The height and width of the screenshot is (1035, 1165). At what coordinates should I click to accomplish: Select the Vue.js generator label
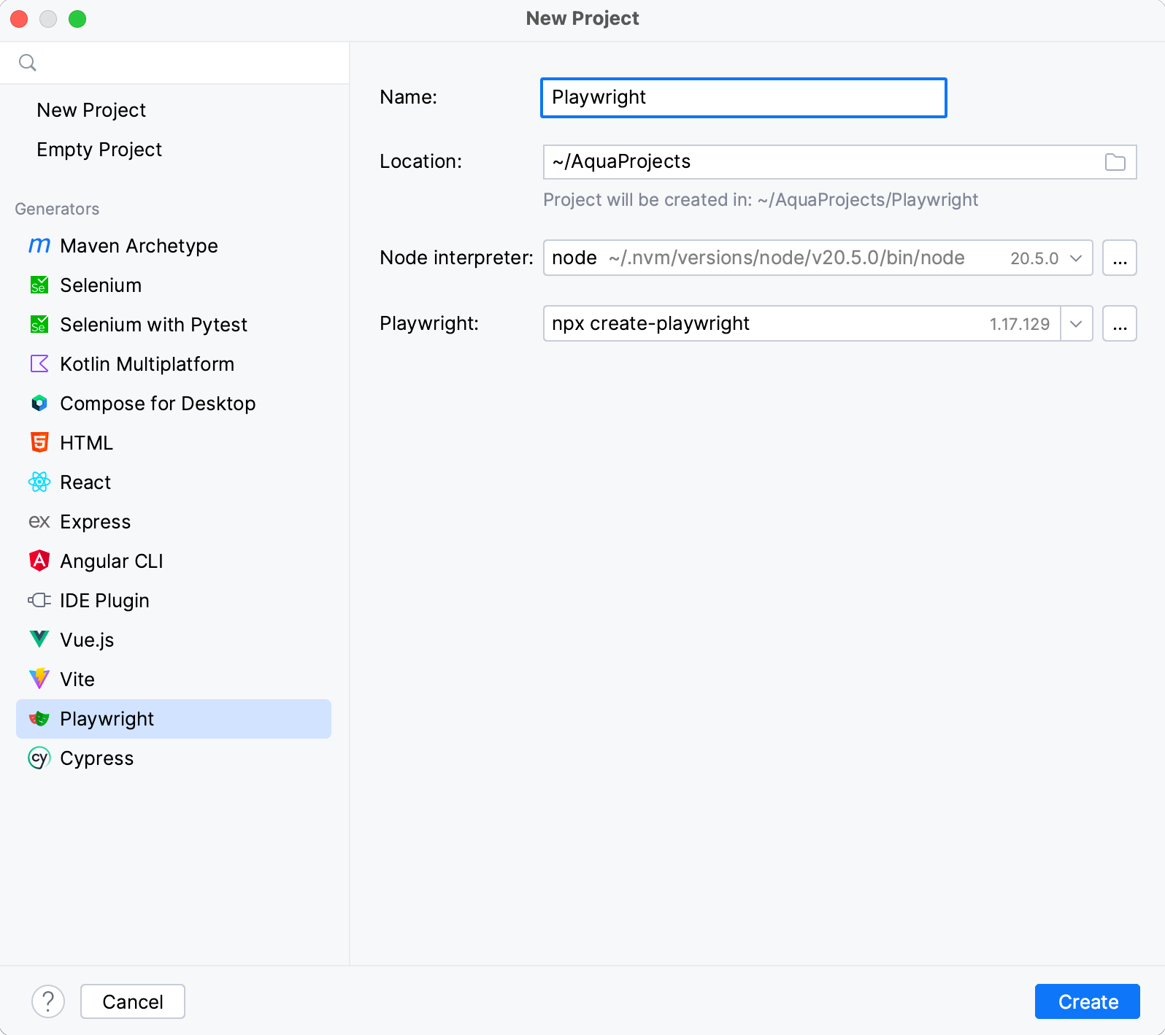coord(87,640)
